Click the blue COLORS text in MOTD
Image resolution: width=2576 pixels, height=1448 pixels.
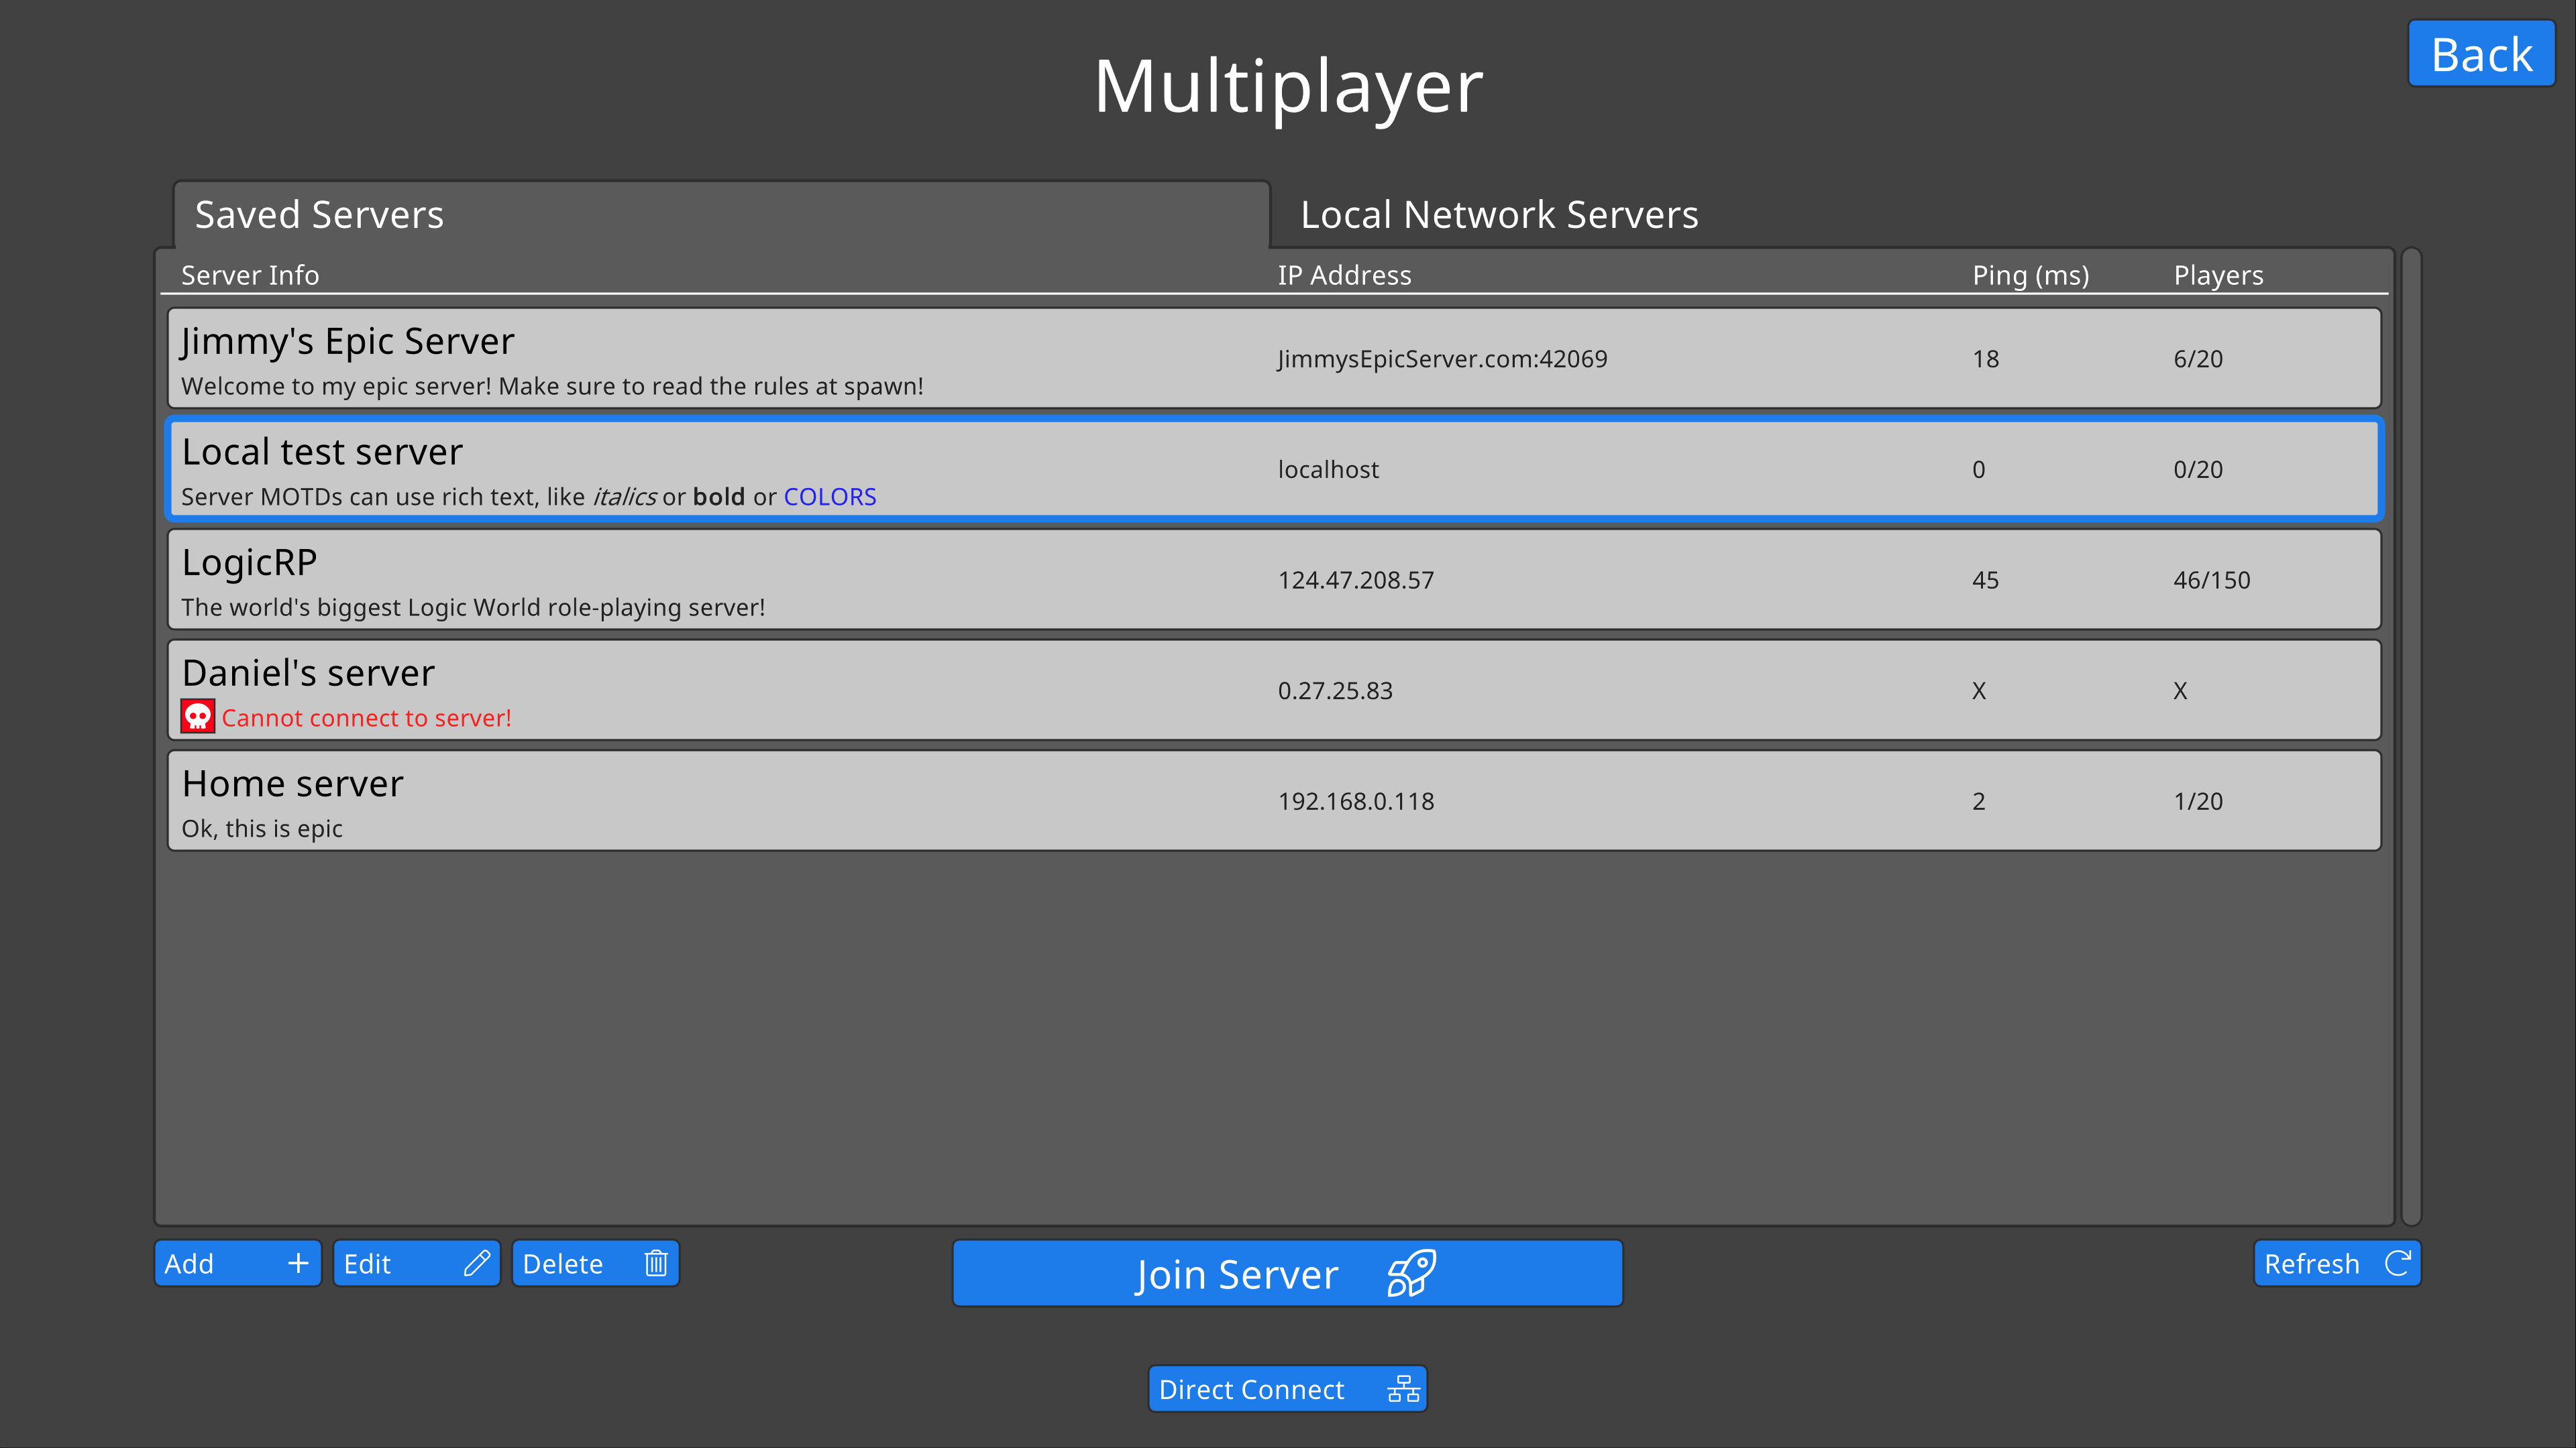point(829,497)
